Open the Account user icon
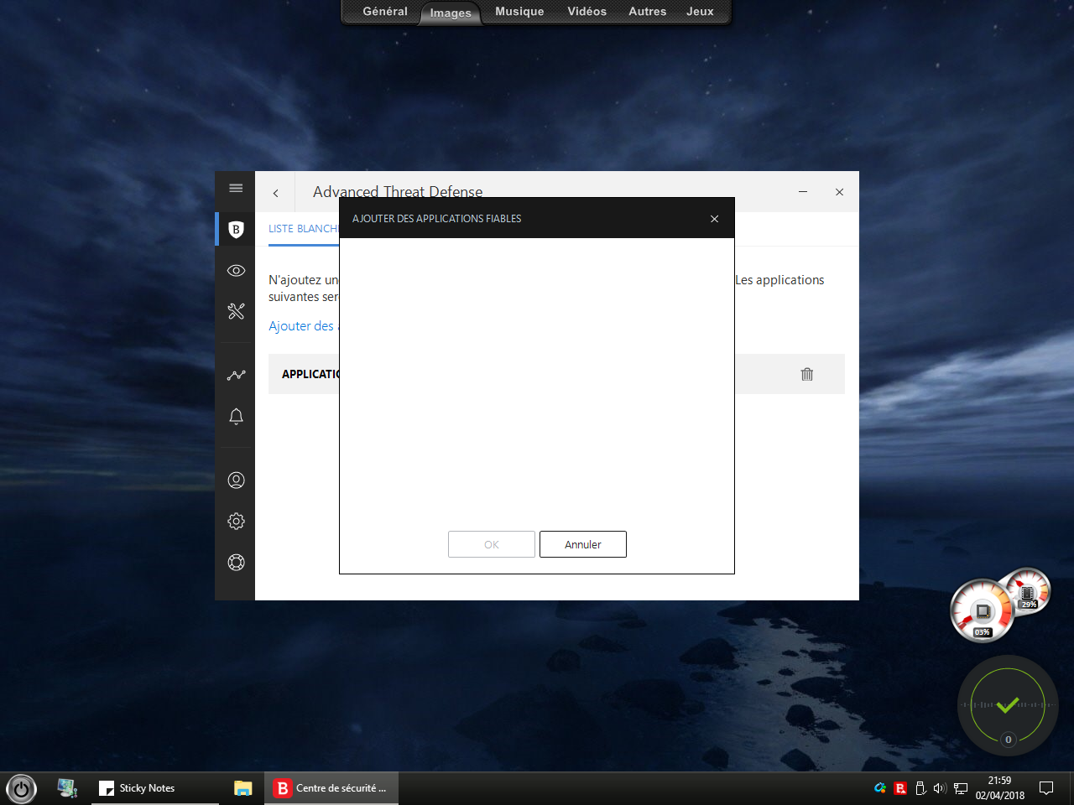 pos(236,480)
